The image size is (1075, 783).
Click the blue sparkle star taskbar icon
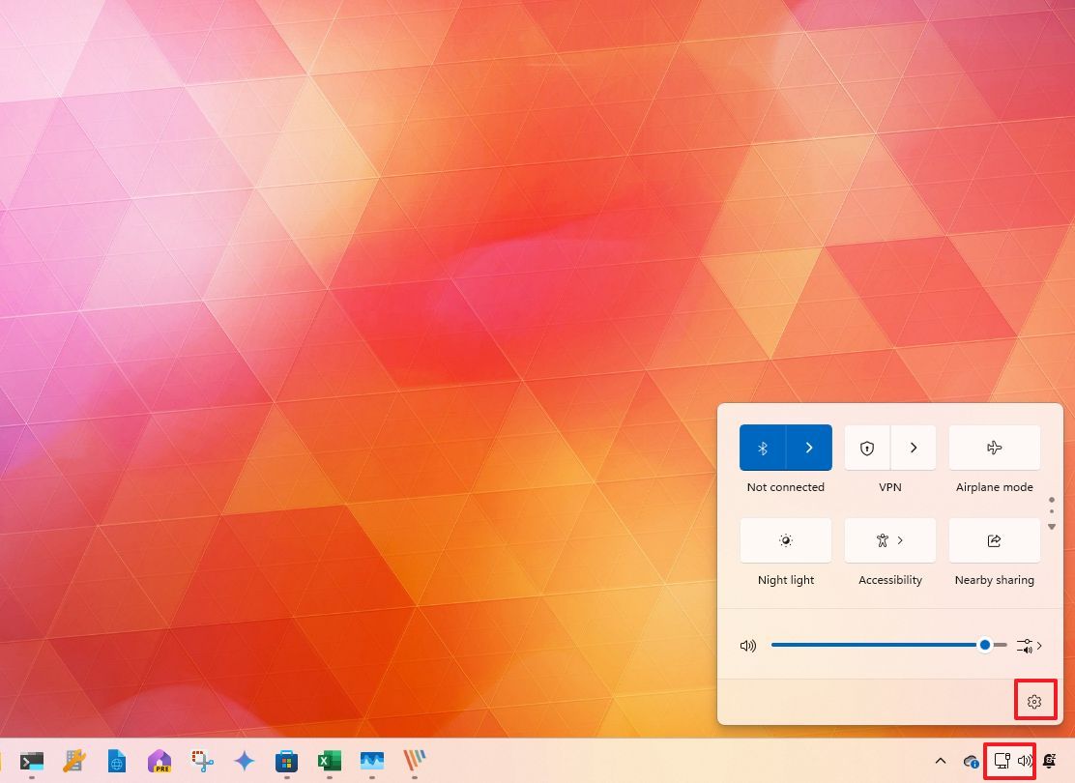point(245,761)
